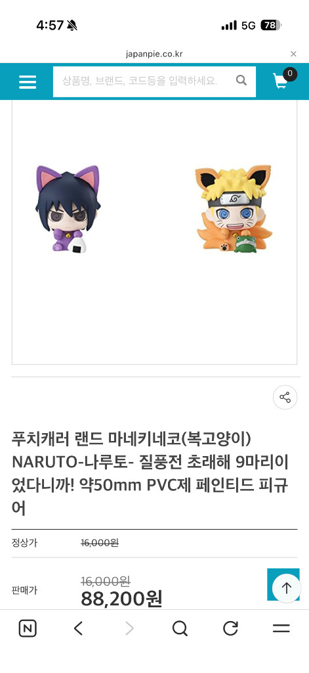Close the japanpie.co.kr page with X

pyautogui.click(x=293, y=54)
